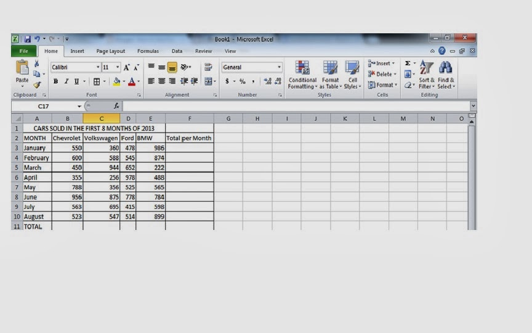Screen dimensions: 532x333
Task: Apply comma style formatting
Action: pos(253,81)
